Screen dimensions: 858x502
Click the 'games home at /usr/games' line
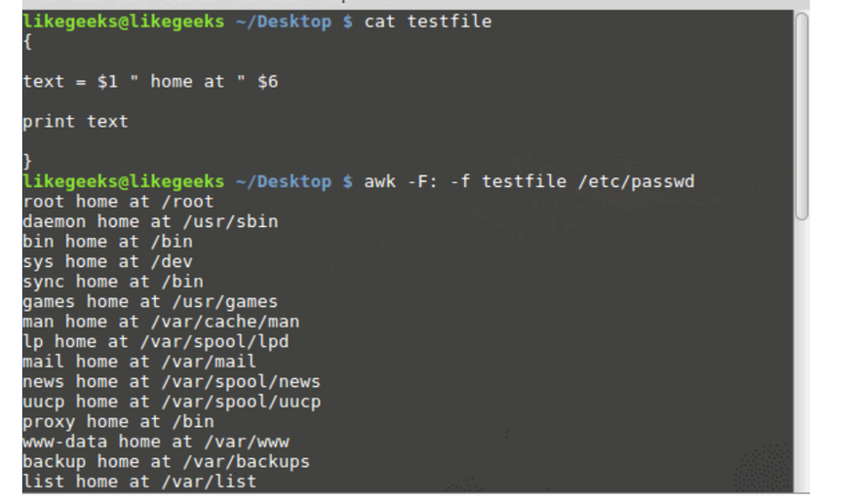click(x=149, y=301)
